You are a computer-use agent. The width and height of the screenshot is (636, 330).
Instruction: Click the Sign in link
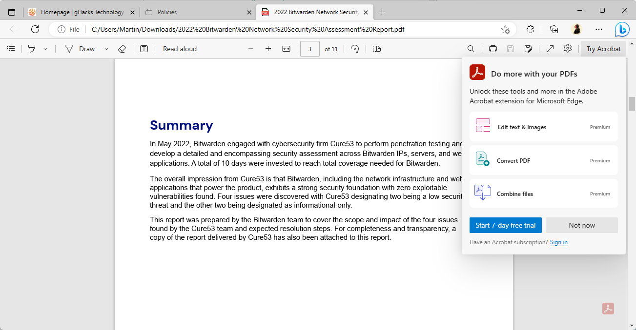point(558,242)
